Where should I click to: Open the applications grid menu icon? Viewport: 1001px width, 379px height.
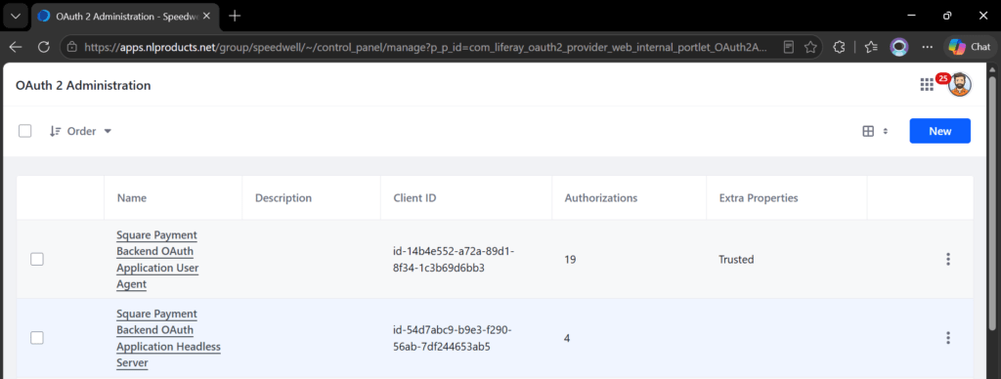click(x=927, y=85)
